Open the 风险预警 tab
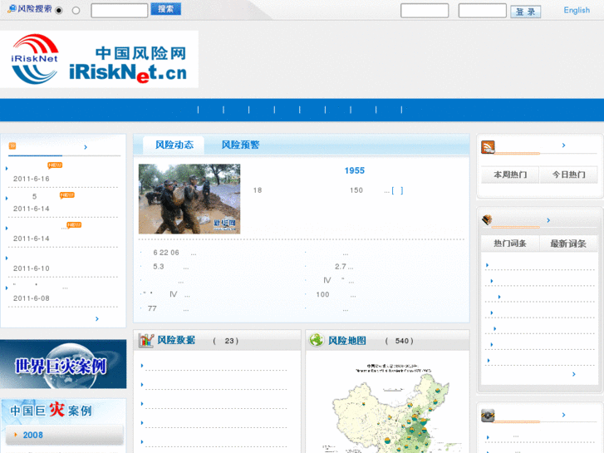 point(240,145)
